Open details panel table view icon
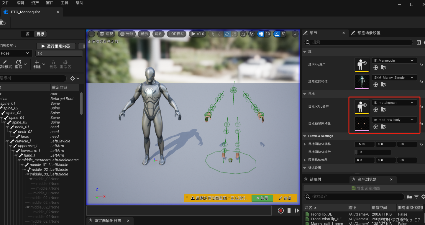 click(419, 42)
